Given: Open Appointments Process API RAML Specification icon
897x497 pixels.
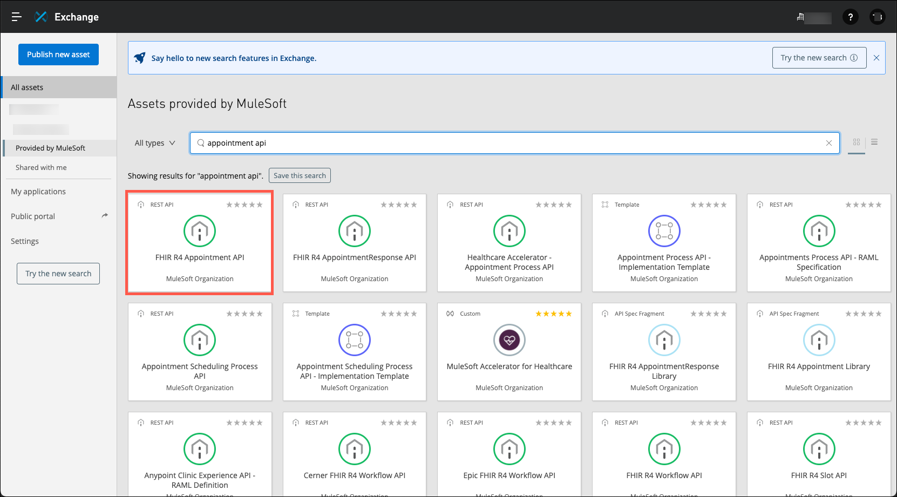Looking at the screenshot, I should tap(819, 231).
